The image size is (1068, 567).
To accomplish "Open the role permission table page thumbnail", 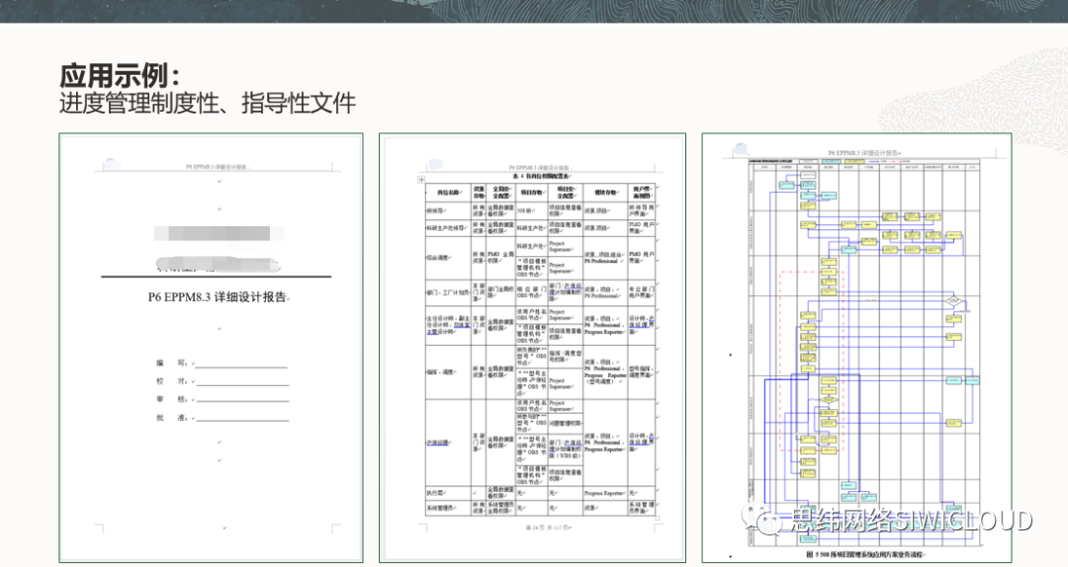I will (x=533, y=348).
